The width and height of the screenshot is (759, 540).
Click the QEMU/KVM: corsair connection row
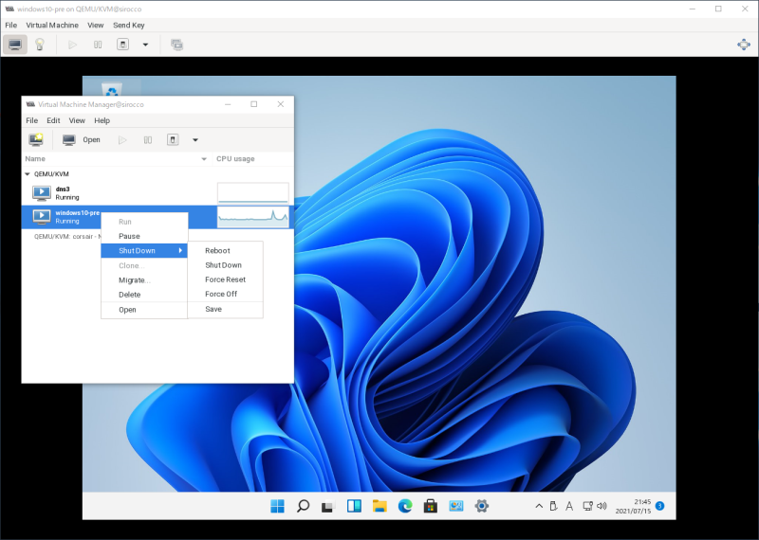click(67, 237)
